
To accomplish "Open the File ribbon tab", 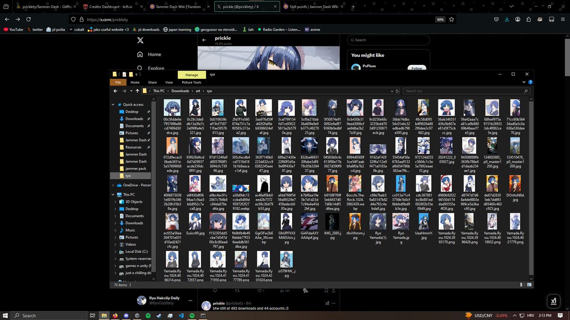I will coord(118,82).
